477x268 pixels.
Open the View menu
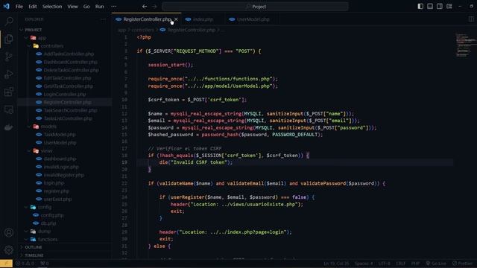[x=72, y=7]
